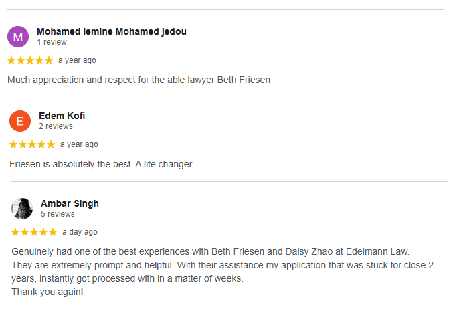Click the star rating on Mohamed's review
The image size is (467, 309).
click(30, 60)
